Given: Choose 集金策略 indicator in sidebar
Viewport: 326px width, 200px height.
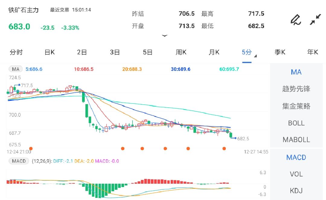Looking at the screenshot, I should click(x=296, y=106).
